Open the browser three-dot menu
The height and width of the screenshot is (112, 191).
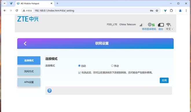tap(186, 11)
